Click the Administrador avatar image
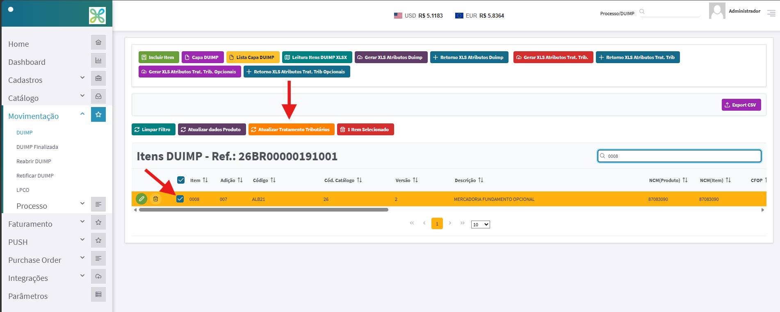This screenshot has height=312, width=780. coord(717,11)
